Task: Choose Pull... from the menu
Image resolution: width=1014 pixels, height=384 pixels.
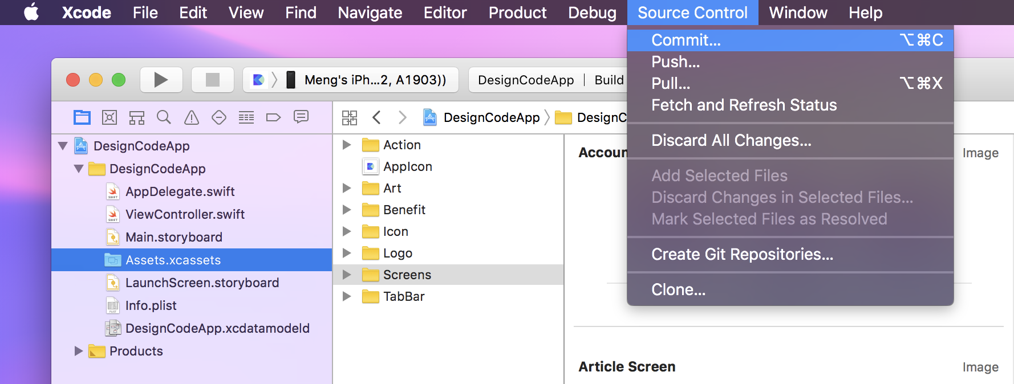Action: [x=790, y=83]
